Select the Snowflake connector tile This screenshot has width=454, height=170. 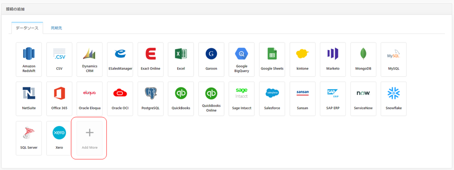(394, 99)
